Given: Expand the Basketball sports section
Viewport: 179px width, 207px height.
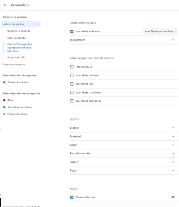Looking at the screenshot, I should (124, 136).
